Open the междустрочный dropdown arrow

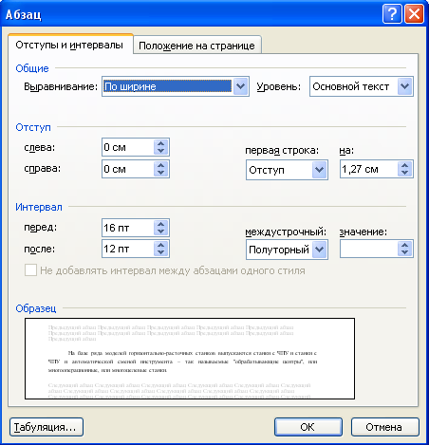(319, 250)
